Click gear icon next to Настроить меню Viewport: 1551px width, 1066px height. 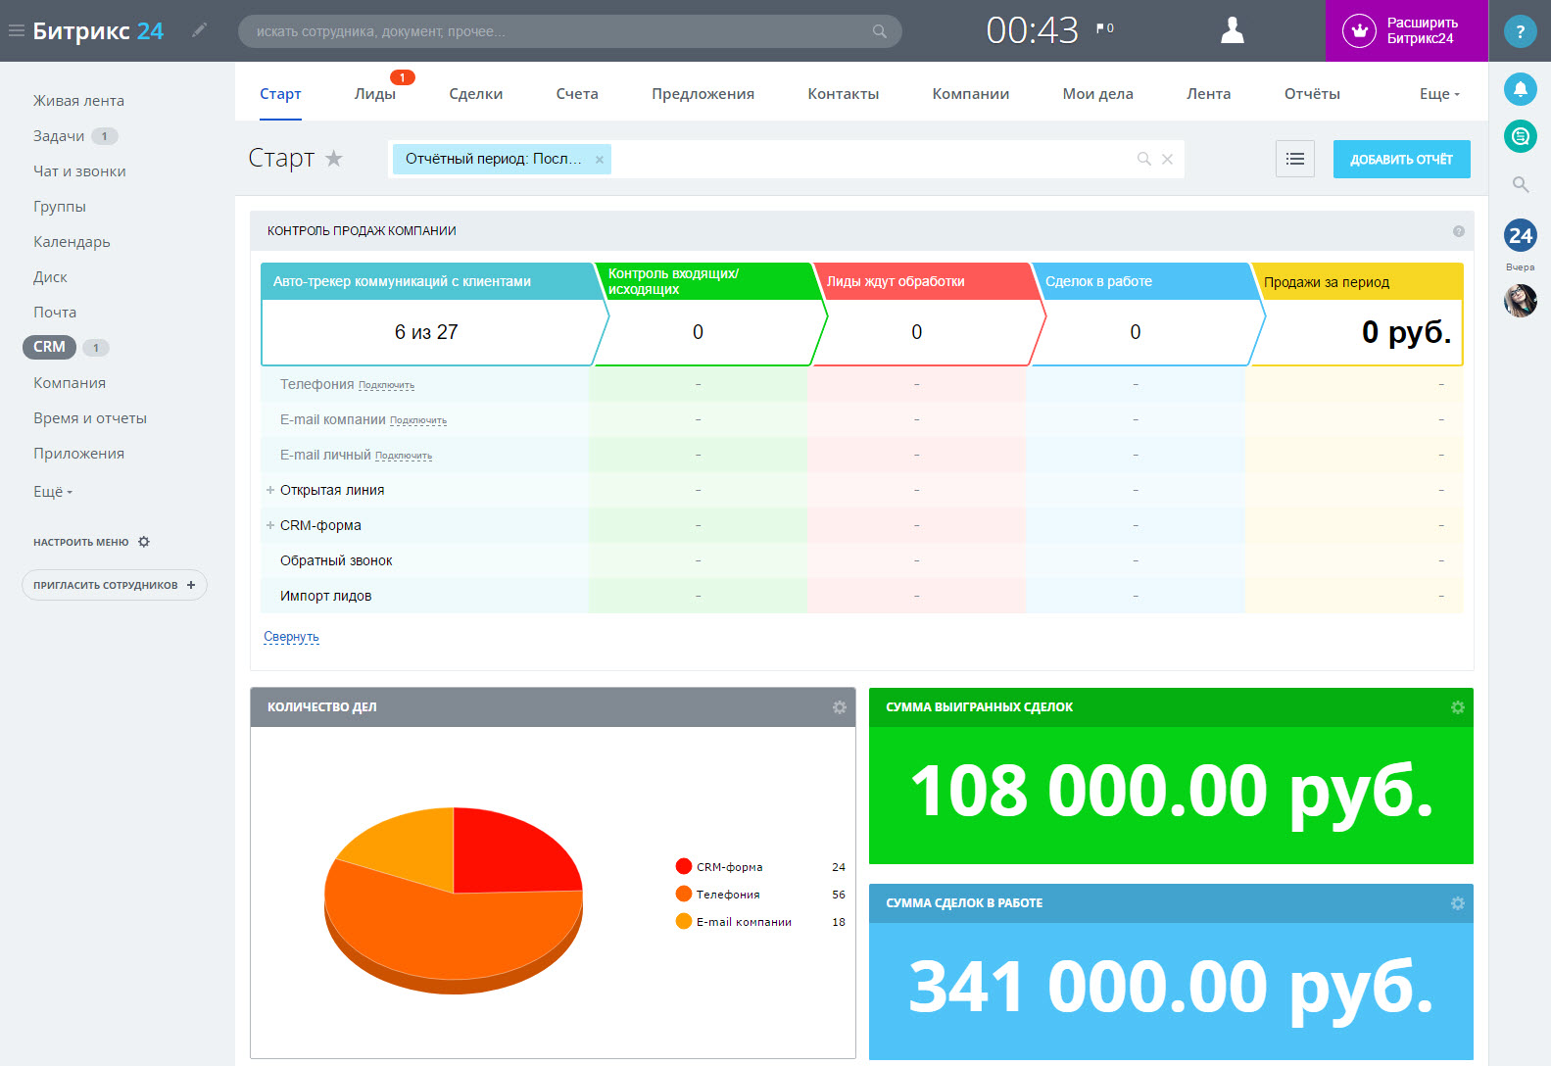(144, 542)
